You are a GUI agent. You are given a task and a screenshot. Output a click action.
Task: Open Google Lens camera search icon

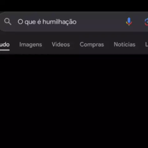tap(146, 22)
